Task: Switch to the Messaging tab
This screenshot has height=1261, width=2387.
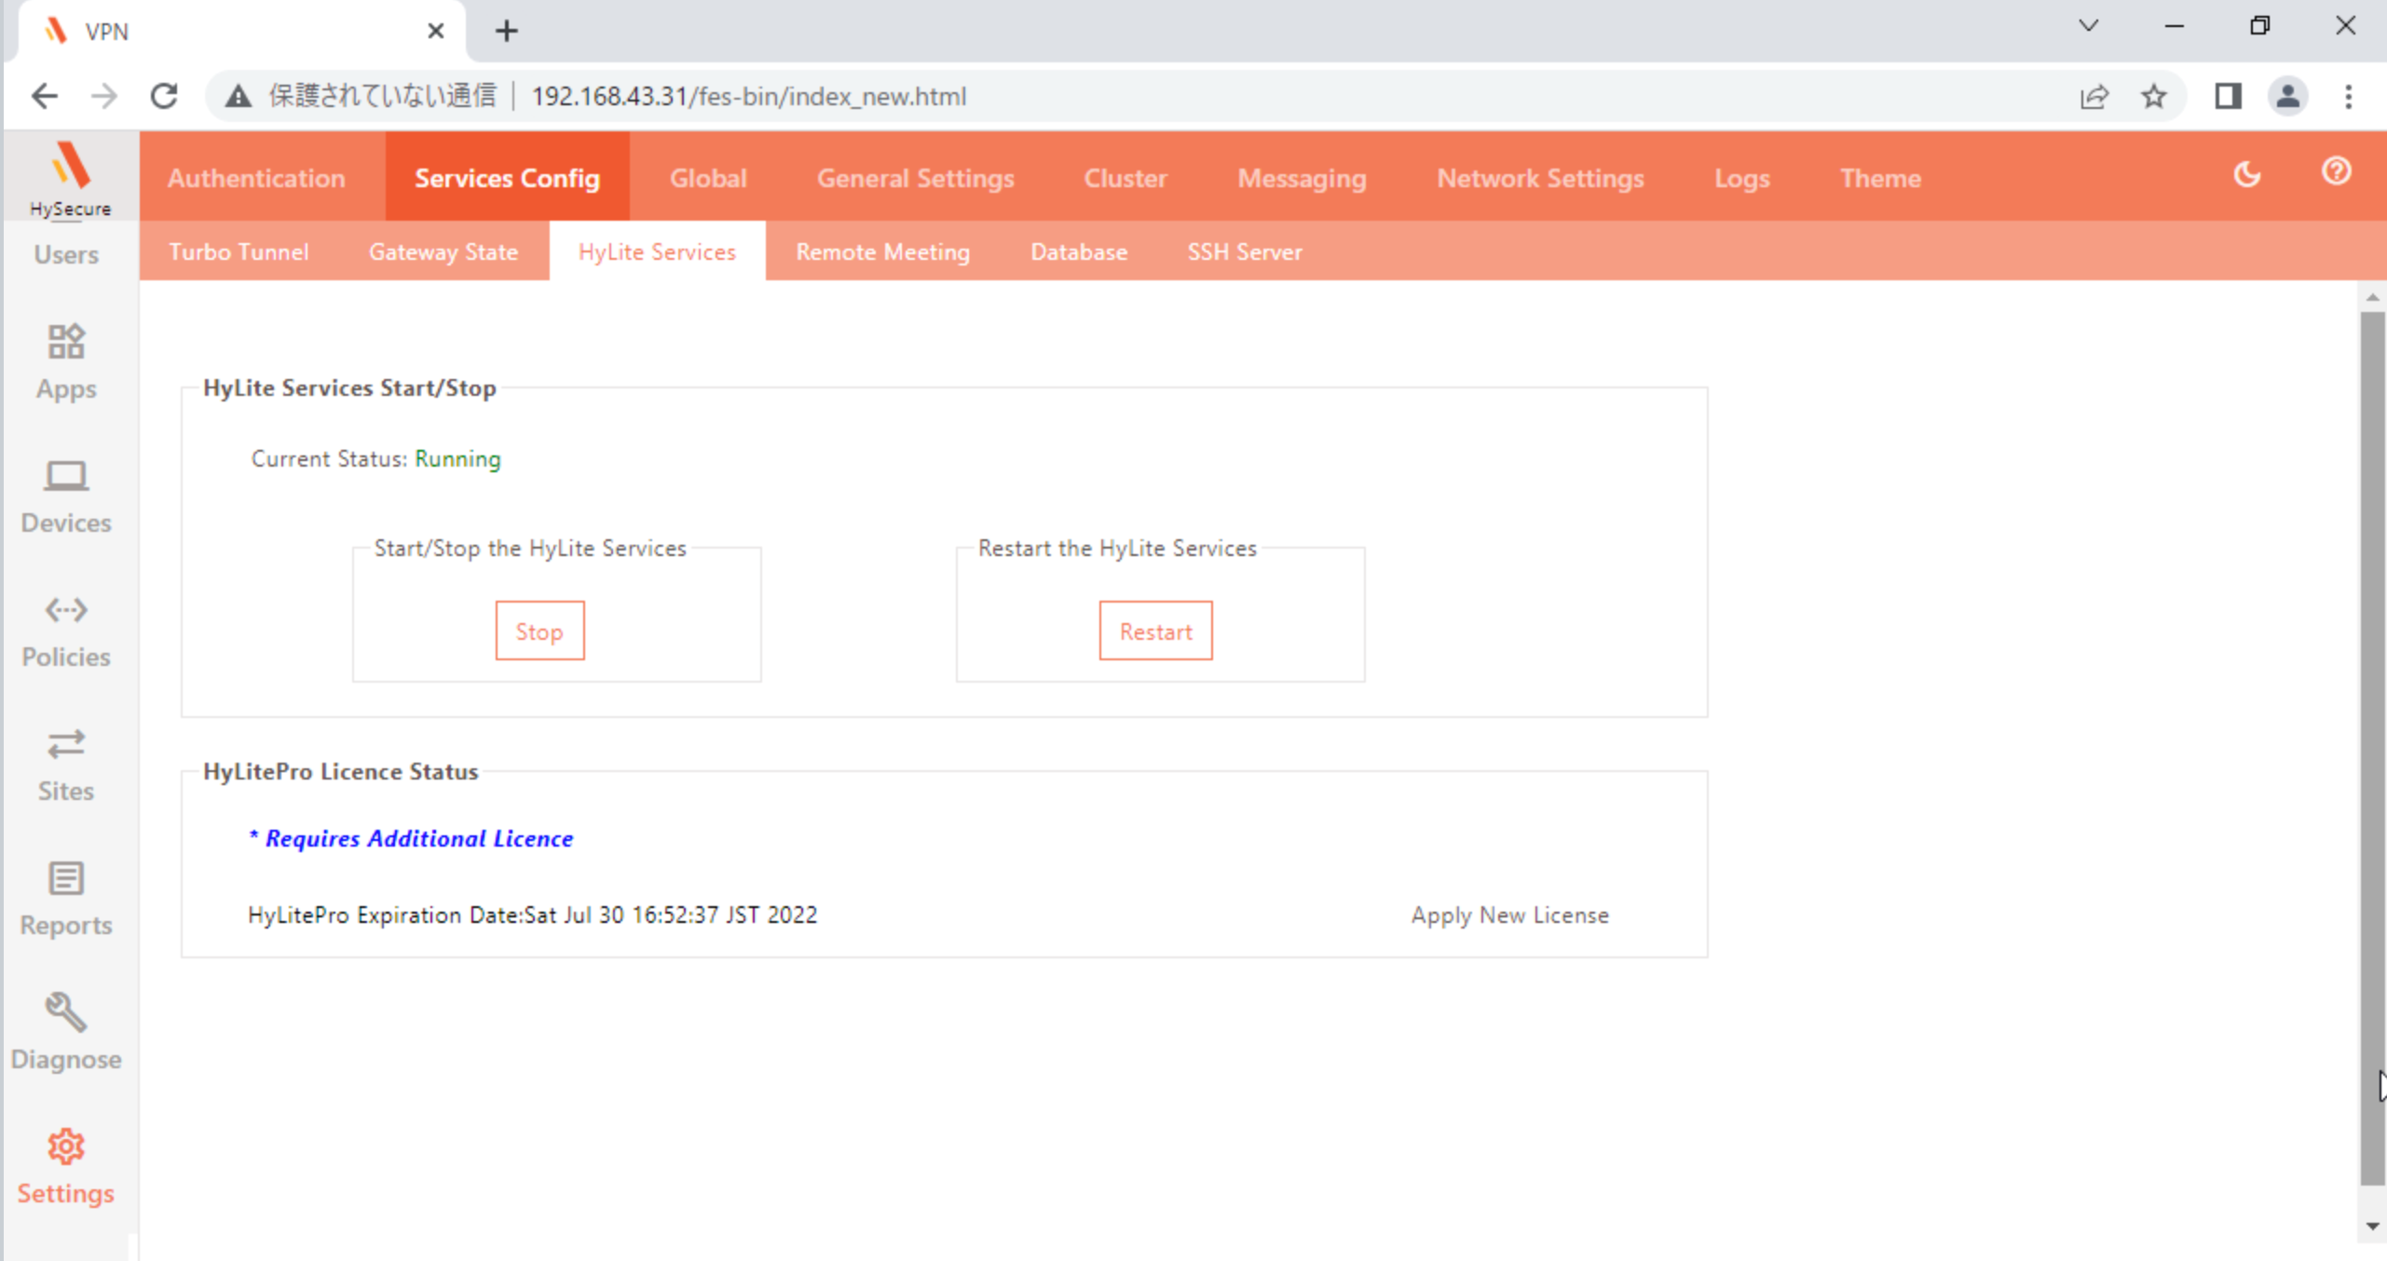Action: tap(1302, 177)
